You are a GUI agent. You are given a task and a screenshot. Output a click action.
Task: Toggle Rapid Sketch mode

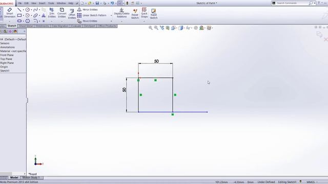click(154, 14)
